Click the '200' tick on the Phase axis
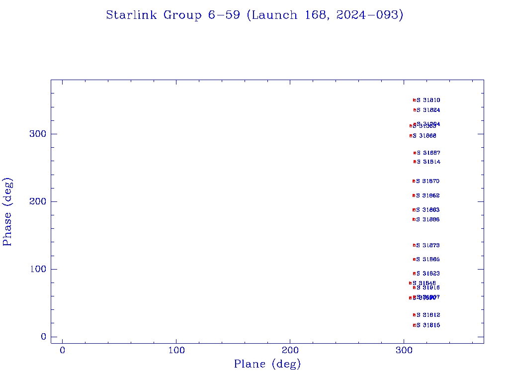The image size is (509, 382). (38, 201)
